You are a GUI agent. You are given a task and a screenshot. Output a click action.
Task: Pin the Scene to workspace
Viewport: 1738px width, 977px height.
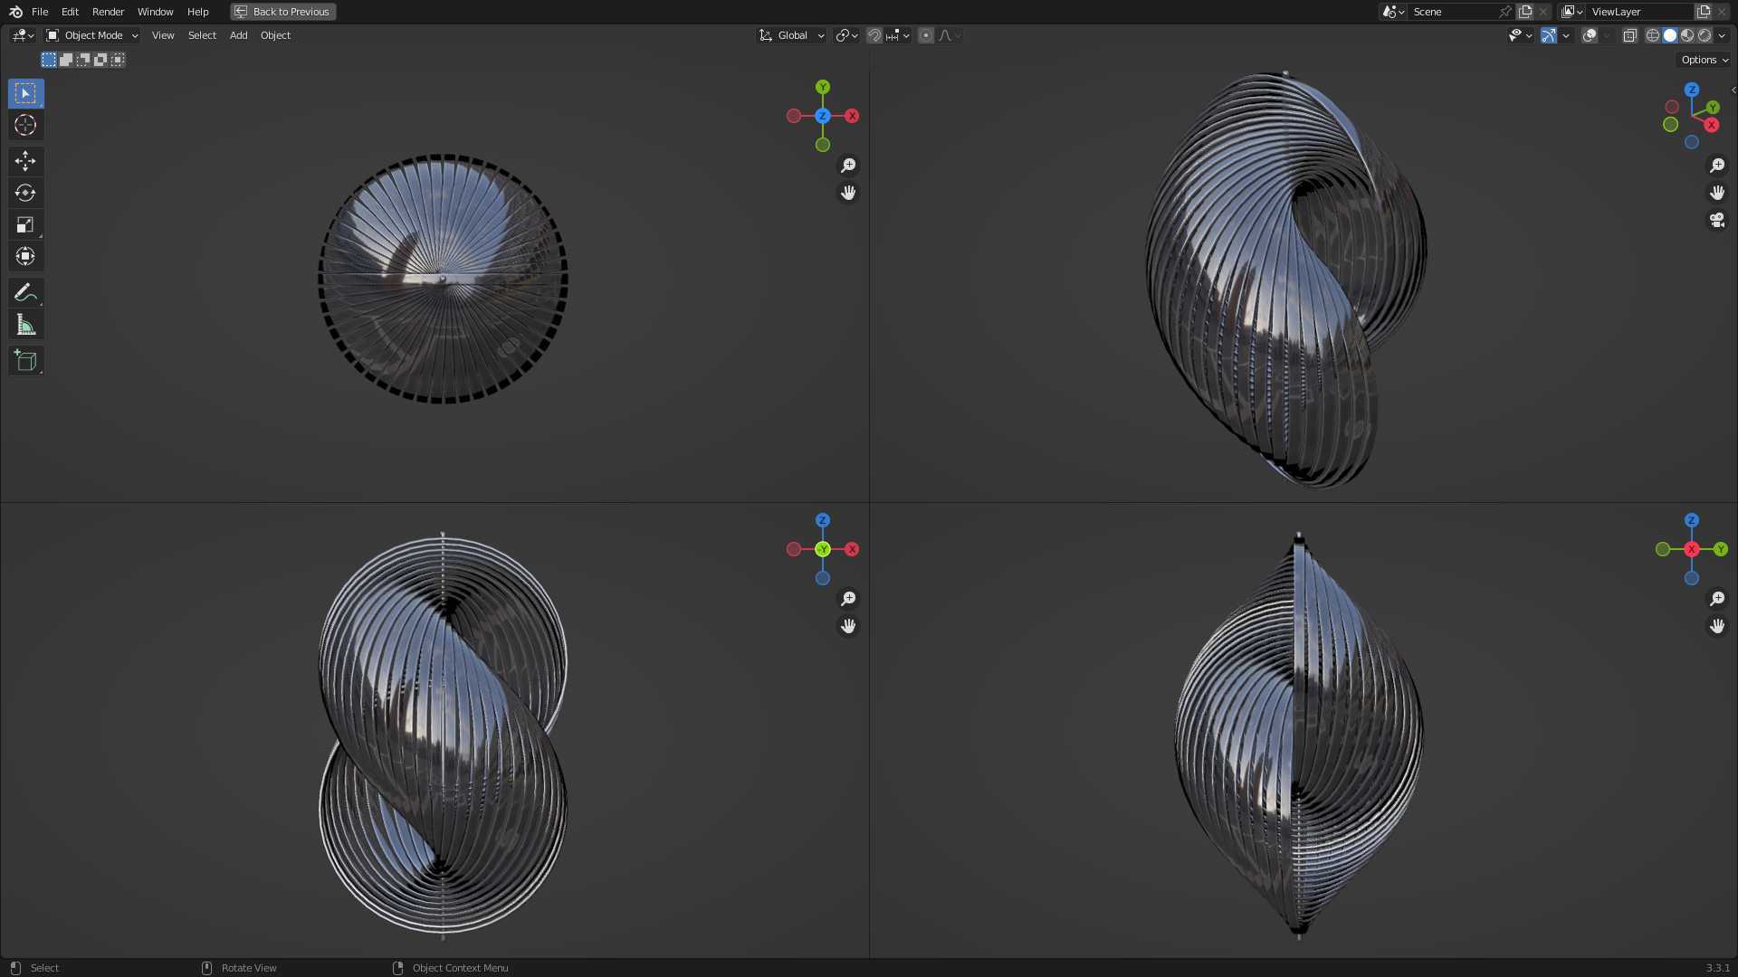click(x=1505, y=12)
